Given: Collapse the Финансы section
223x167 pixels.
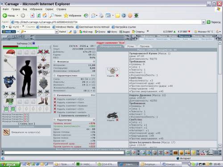Looking at the screenshot, I should (54, 61).
